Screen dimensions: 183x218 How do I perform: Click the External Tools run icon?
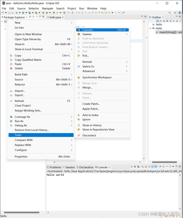click(x=36, y=13)
